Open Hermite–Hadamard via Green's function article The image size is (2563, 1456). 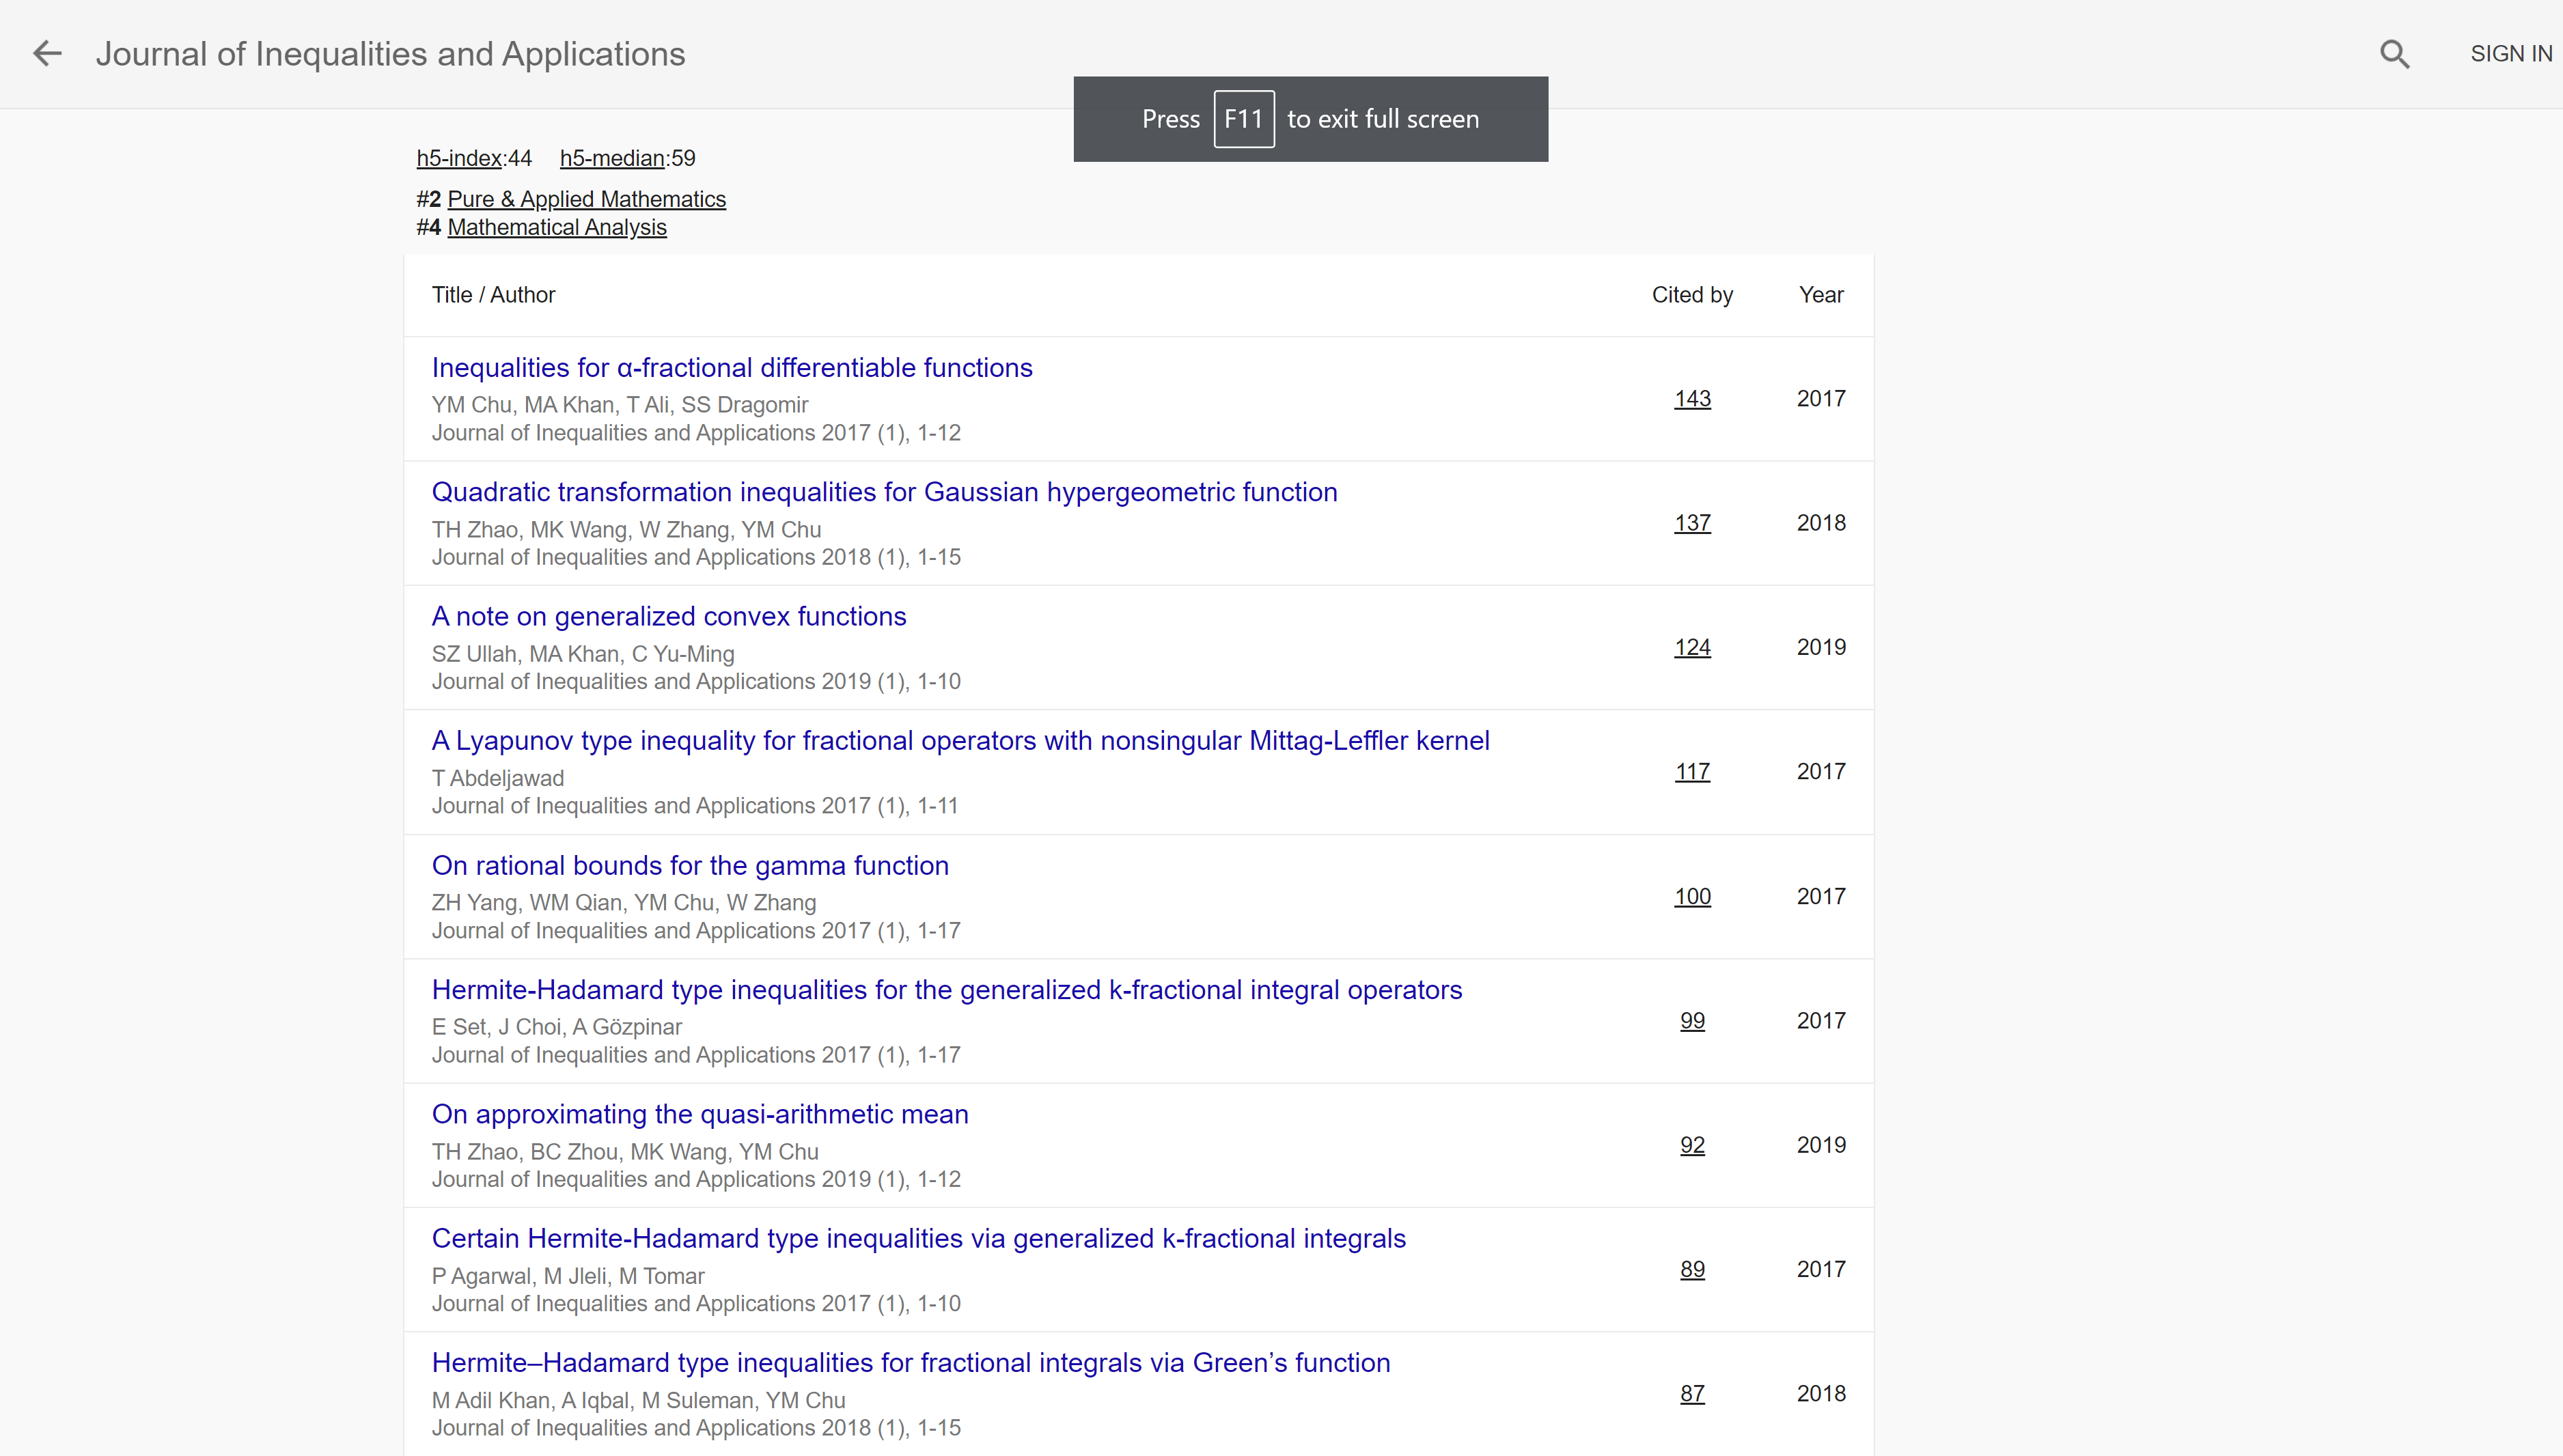pyautogui.click(x=910, y=1363)
